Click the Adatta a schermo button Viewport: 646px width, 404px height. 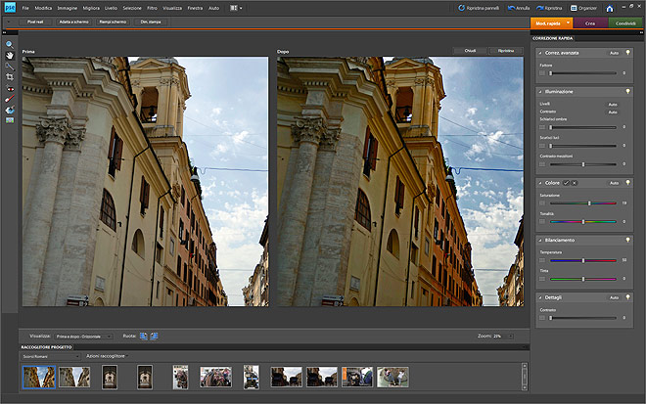click(73, 22)
